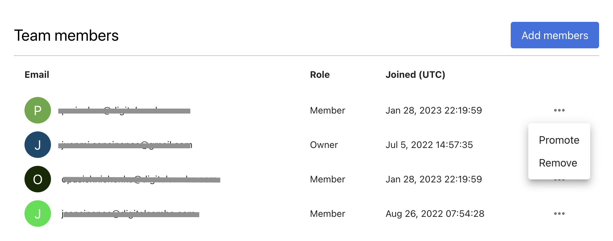Click the email beside the light green J avatar
This screenshot has width=613, height=241.
[131, 214]
